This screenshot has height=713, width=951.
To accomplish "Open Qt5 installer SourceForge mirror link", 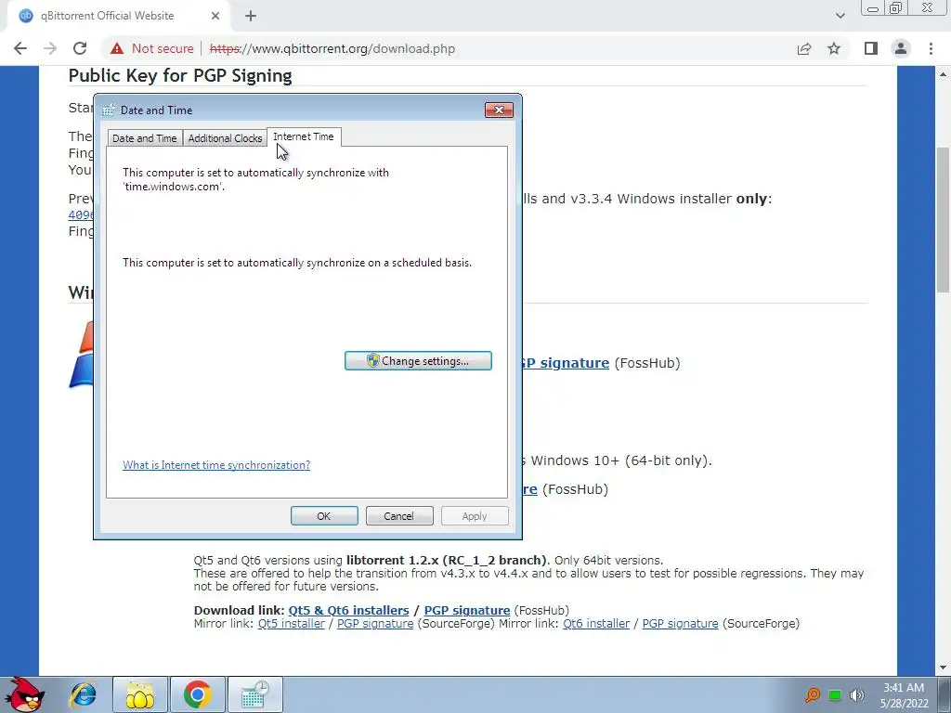I will click(x=291, y=623).
